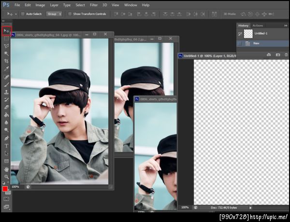Select the Rectangle shape tool
The height and width of the screenshot is (222, 290).
(x=6, y=161)
